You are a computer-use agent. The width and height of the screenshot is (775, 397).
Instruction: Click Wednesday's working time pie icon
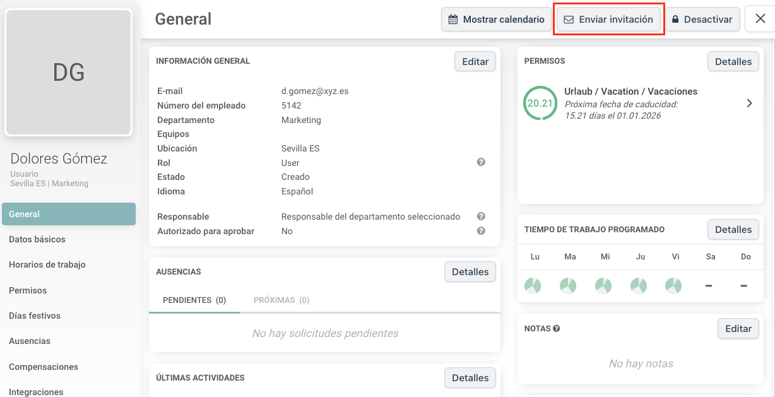click(x=603, y=286)
